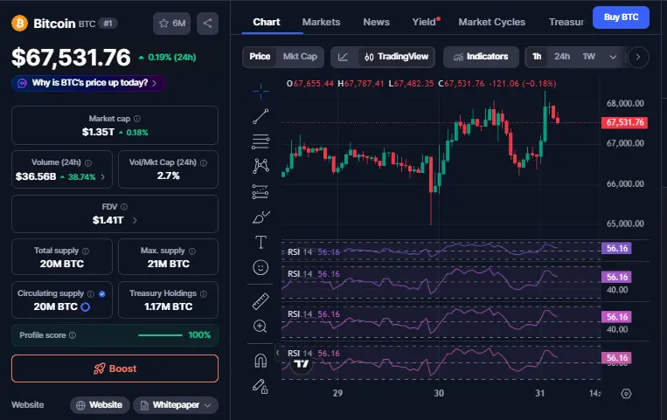Switch chart to TradingView mode

[397, 57]
